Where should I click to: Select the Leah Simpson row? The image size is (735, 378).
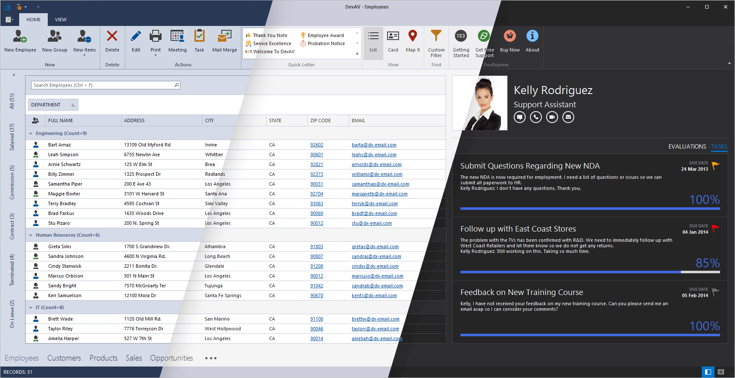click(x=235, y=155)
